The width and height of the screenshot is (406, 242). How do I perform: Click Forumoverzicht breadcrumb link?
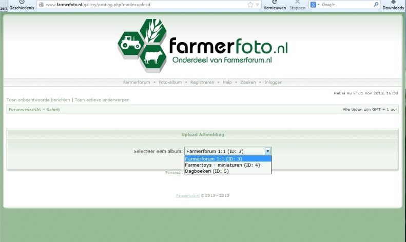[25, 110]
